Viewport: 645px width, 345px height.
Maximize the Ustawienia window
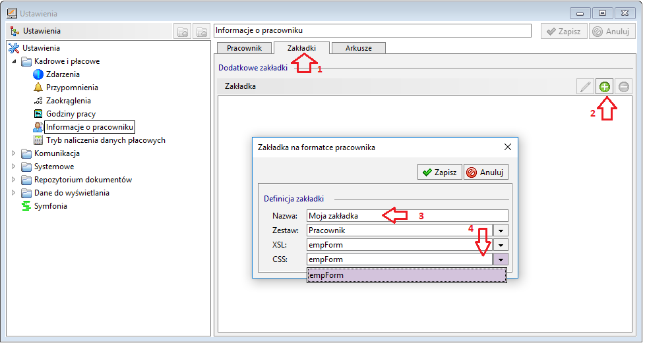602,14
